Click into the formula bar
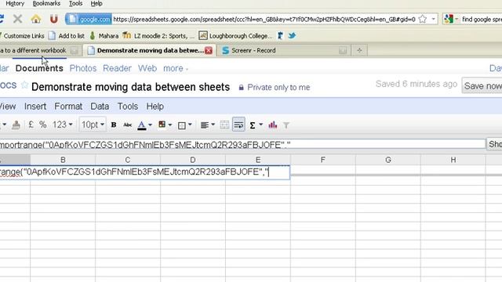This screenshot has height=282, width=502. tap(242, 144)
